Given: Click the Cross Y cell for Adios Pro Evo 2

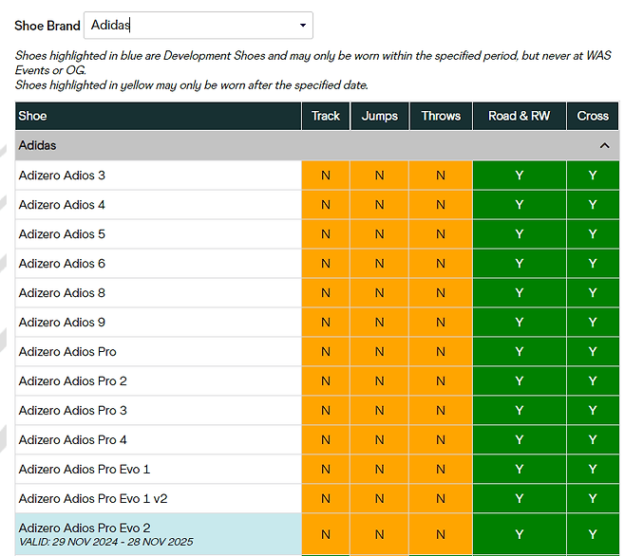Looking at the screenshot, I should point(593,534).
